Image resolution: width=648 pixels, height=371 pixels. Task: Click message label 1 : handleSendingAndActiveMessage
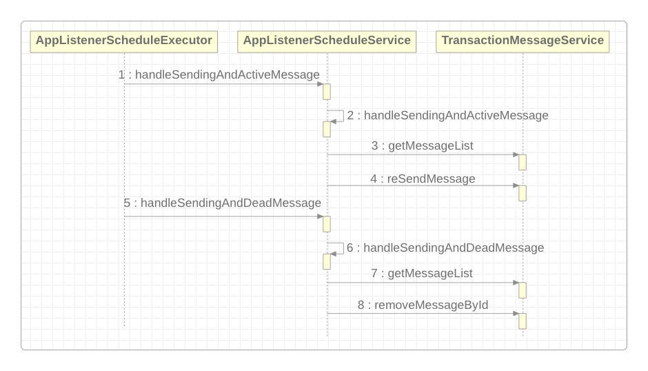(219, 74)
